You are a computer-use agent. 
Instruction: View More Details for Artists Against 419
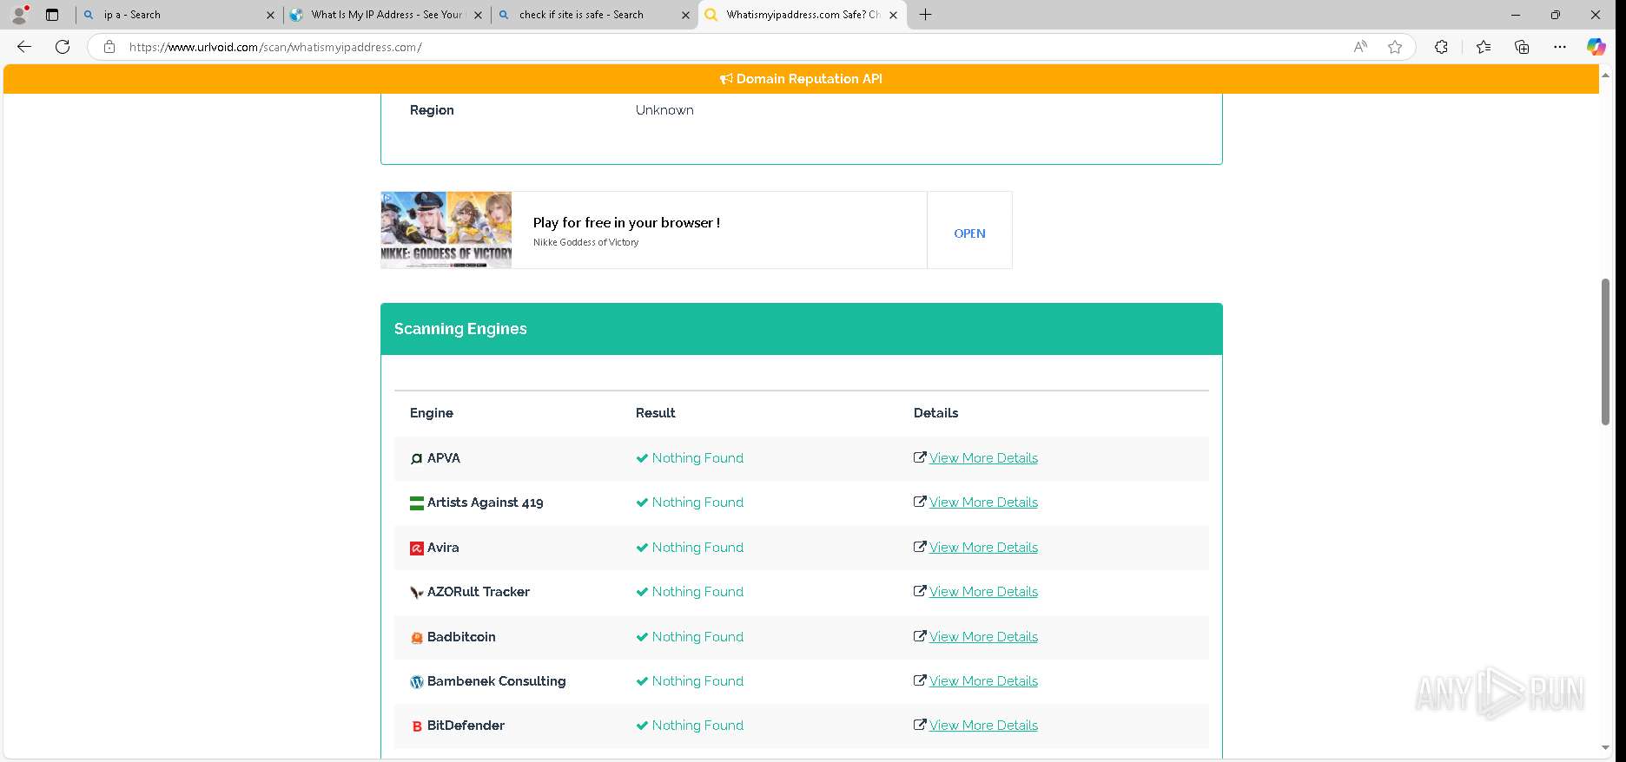pyautogui.click(x=983, y=503)
